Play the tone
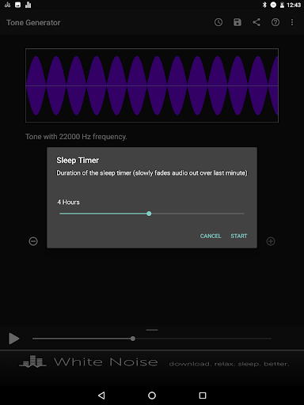Image resolution: width=304 pixels, height=405 pixels. click(13, 339)
